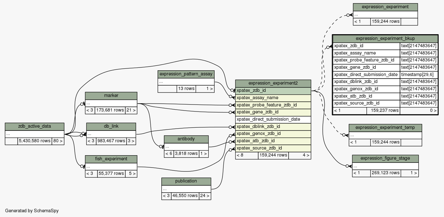Select xpatex_assay_name column in expression_experiment2
This screenshot has width=444, height=217.
pos(273,98)
